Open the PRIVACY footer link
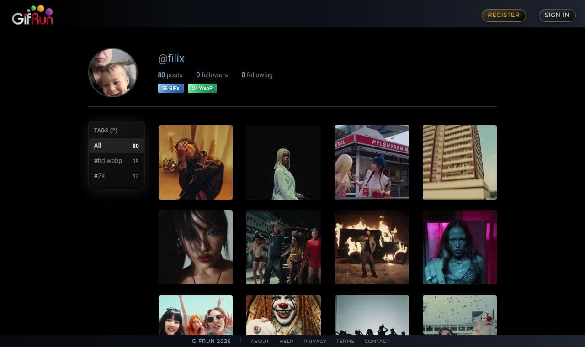585x347 pixels. pos(315,341)
